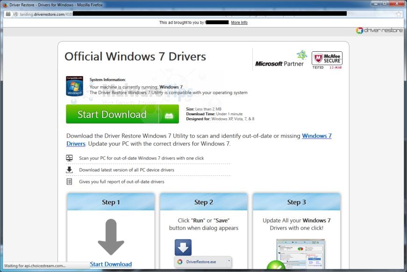
Task: Open the More Info link in ad bar
Action: pos(239,22)
